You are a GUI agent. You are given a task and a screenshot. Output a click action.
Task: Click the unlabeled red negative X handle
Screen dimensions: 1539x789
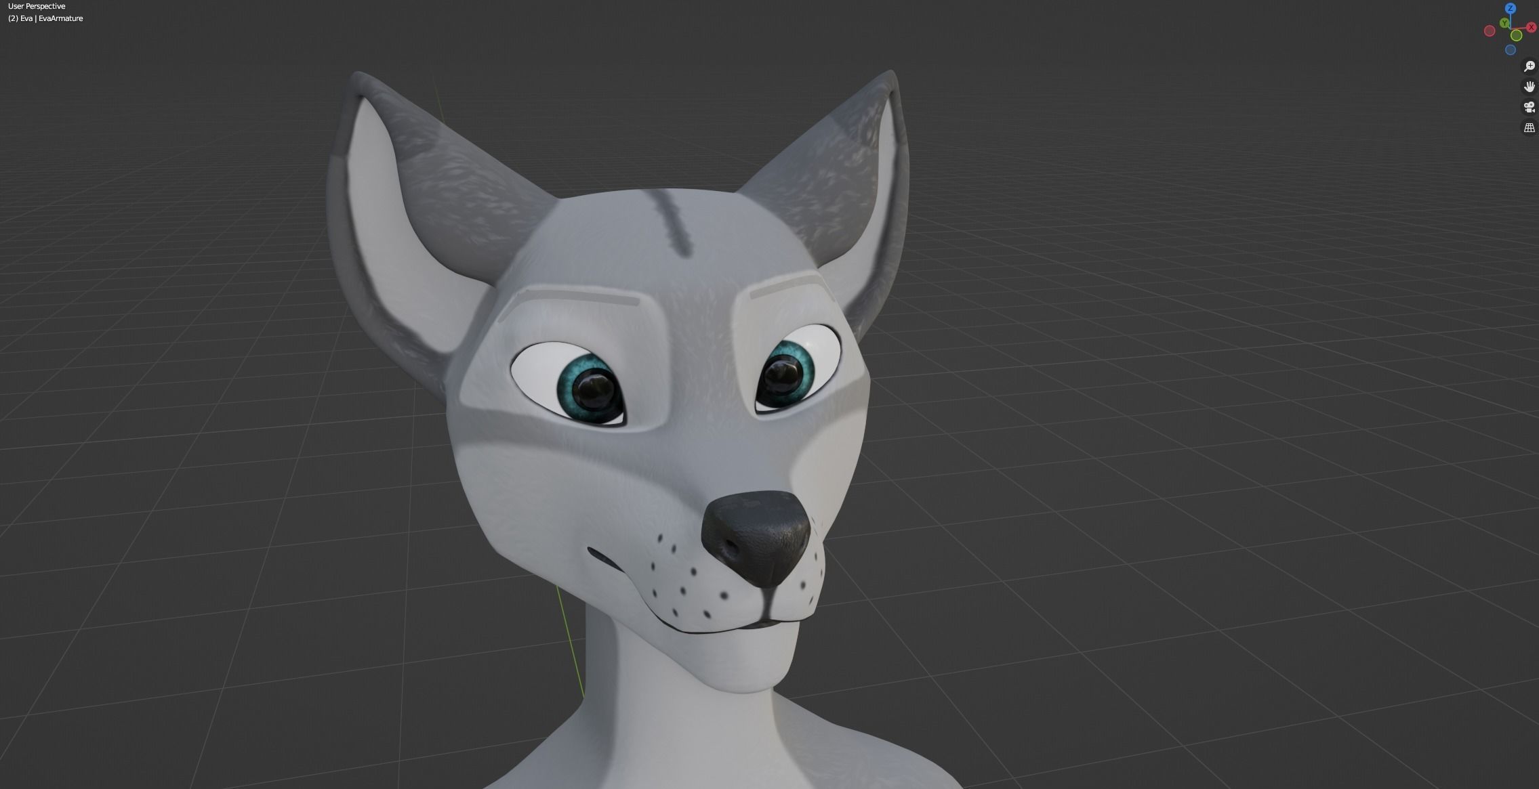tap(1490, 30)
